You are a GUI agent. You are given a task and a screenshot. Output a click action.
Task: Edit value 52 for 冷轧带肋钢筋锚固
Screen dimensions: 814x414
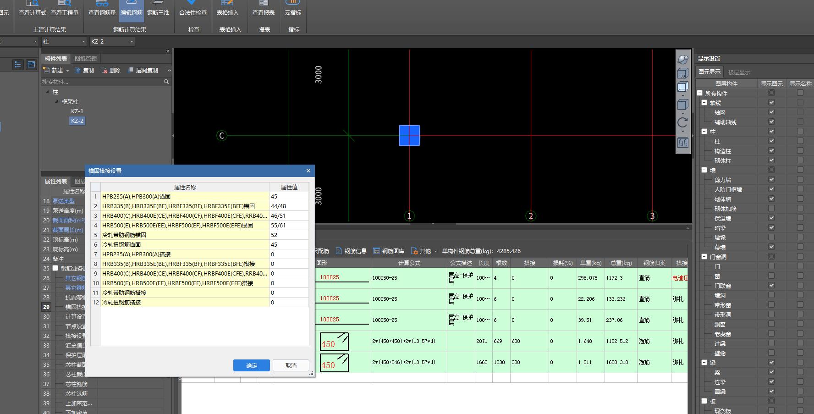[289, 235]
